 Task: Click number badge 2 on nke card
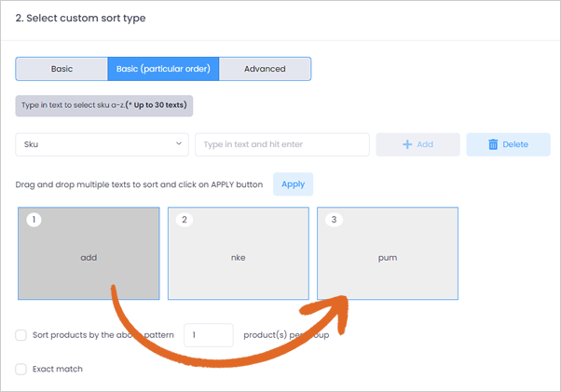pos(185,220)
